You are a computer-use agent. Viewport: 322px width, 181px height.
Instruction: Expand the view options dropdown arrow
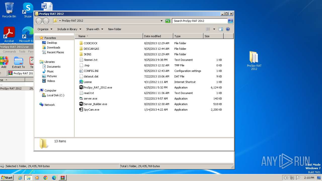click(x=214, y=29)
